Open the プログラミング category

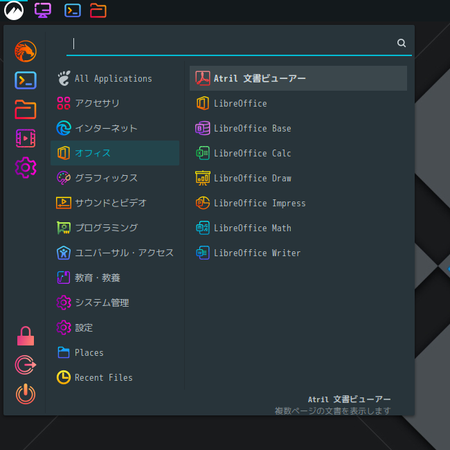point(115,228)
